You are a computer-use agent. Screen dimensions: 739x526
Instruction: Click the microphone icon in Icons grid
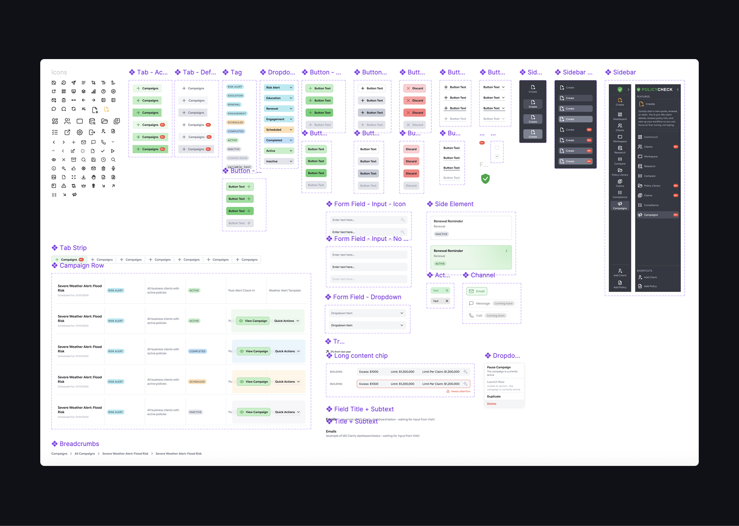(x=113, y=169)
